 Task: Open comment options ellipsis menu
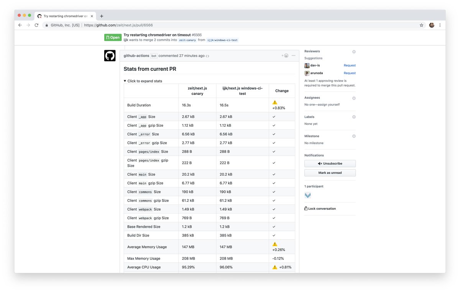point(294,55)
